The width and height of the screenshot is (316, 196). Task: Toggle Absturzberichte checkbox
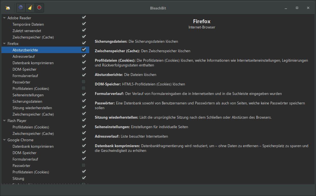(x=84, y=50)
